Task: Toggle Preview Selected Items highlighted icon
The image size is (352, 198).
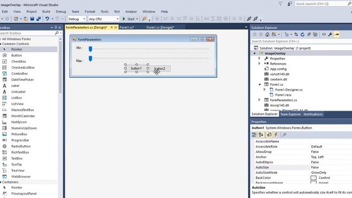Action: (x=337, y=34)
